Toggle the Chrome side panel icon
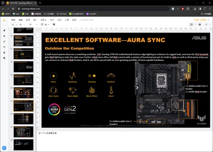 (x=200, y=9)
